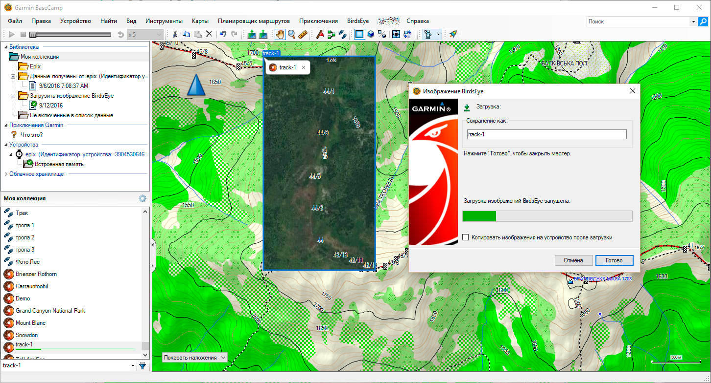The height and width of the screenshot is (383, 711).
Task: Choose the track footprints tool
Action: coord(343,34)
